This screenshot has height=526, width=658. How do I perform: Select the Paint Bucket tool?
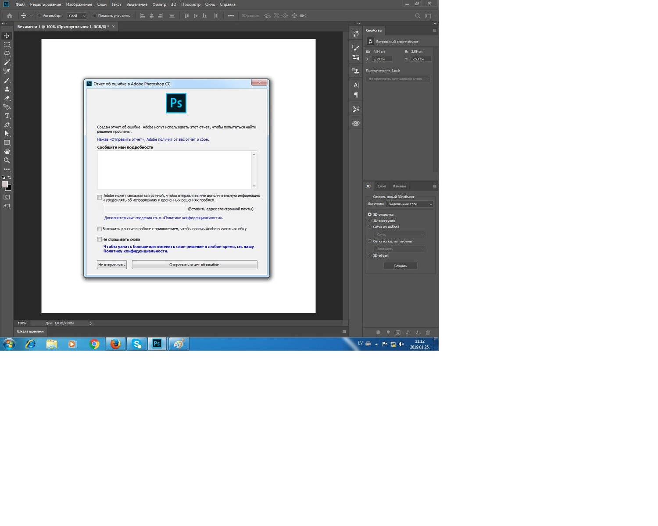pyautogui.click(x=7, y=107)
